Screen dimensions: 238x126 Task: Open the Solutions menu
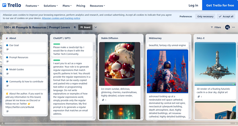pyautogui.click(x=51, y=6)
